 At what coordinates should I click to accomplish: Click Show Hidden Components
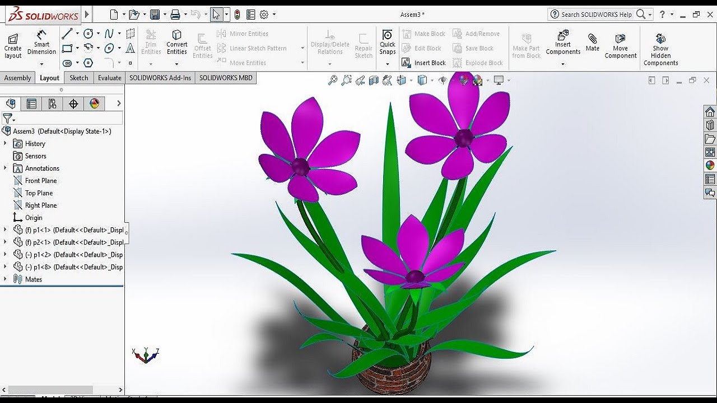[x=660, y=49]
